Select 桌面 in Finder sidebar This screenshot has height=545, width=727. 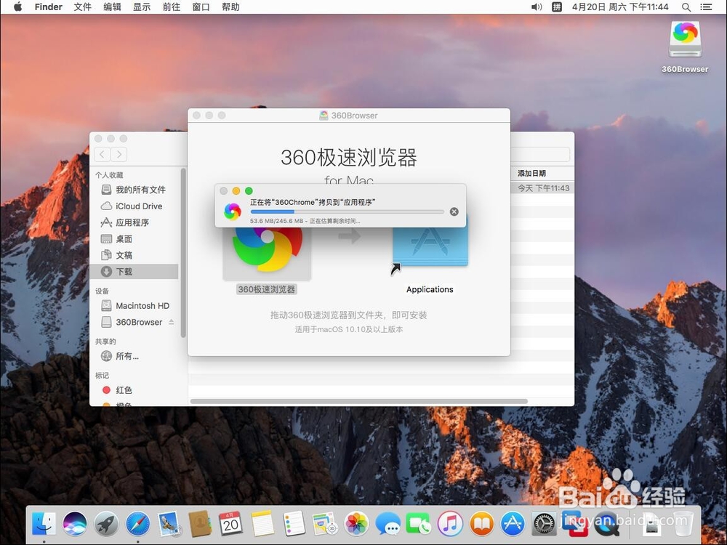click(134, 238)
